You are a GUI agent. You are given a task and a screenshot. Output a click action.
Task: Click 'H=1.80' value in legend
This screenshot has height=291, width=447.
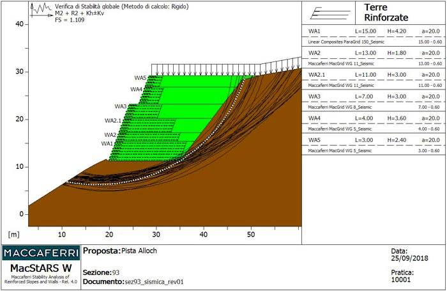point(397,53)
